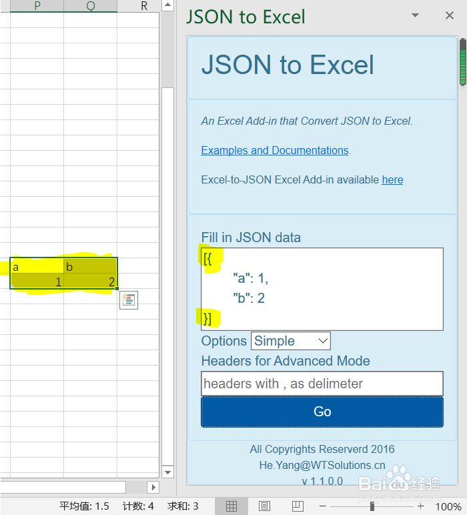Select column P header
This screenshot has height=515, width=467.
[x=37, y=5]
